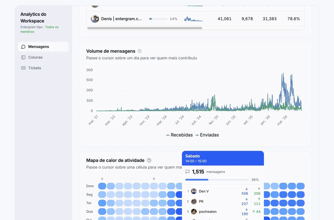Click the Qua row hour 0 heatmap cell
The height and width of the screenshot is (220, 334).
coord(102,211)
